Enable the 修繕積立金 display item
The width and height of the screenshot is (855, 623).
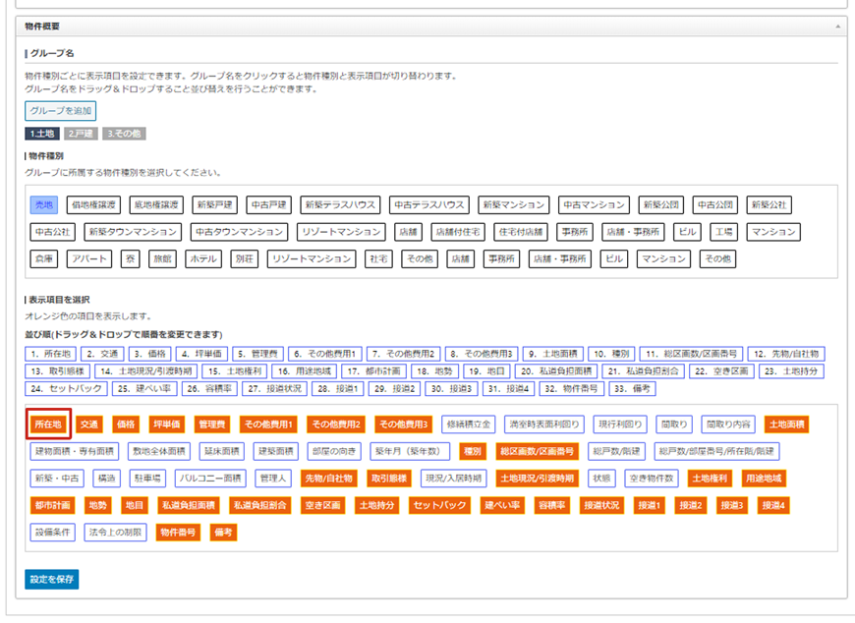click(468, 425)
